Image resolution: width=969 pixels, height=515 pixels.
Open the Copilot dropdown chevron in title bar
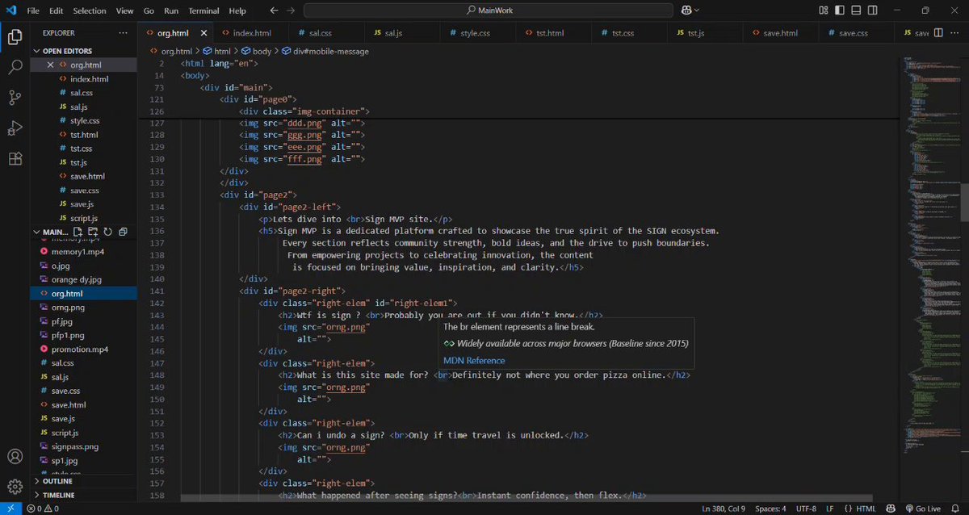point(697,10)
